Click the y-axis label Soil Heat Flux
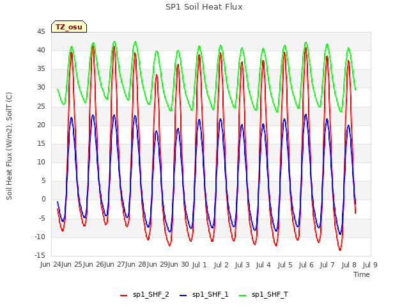409x307 pixels. click(x=9, y=146)
